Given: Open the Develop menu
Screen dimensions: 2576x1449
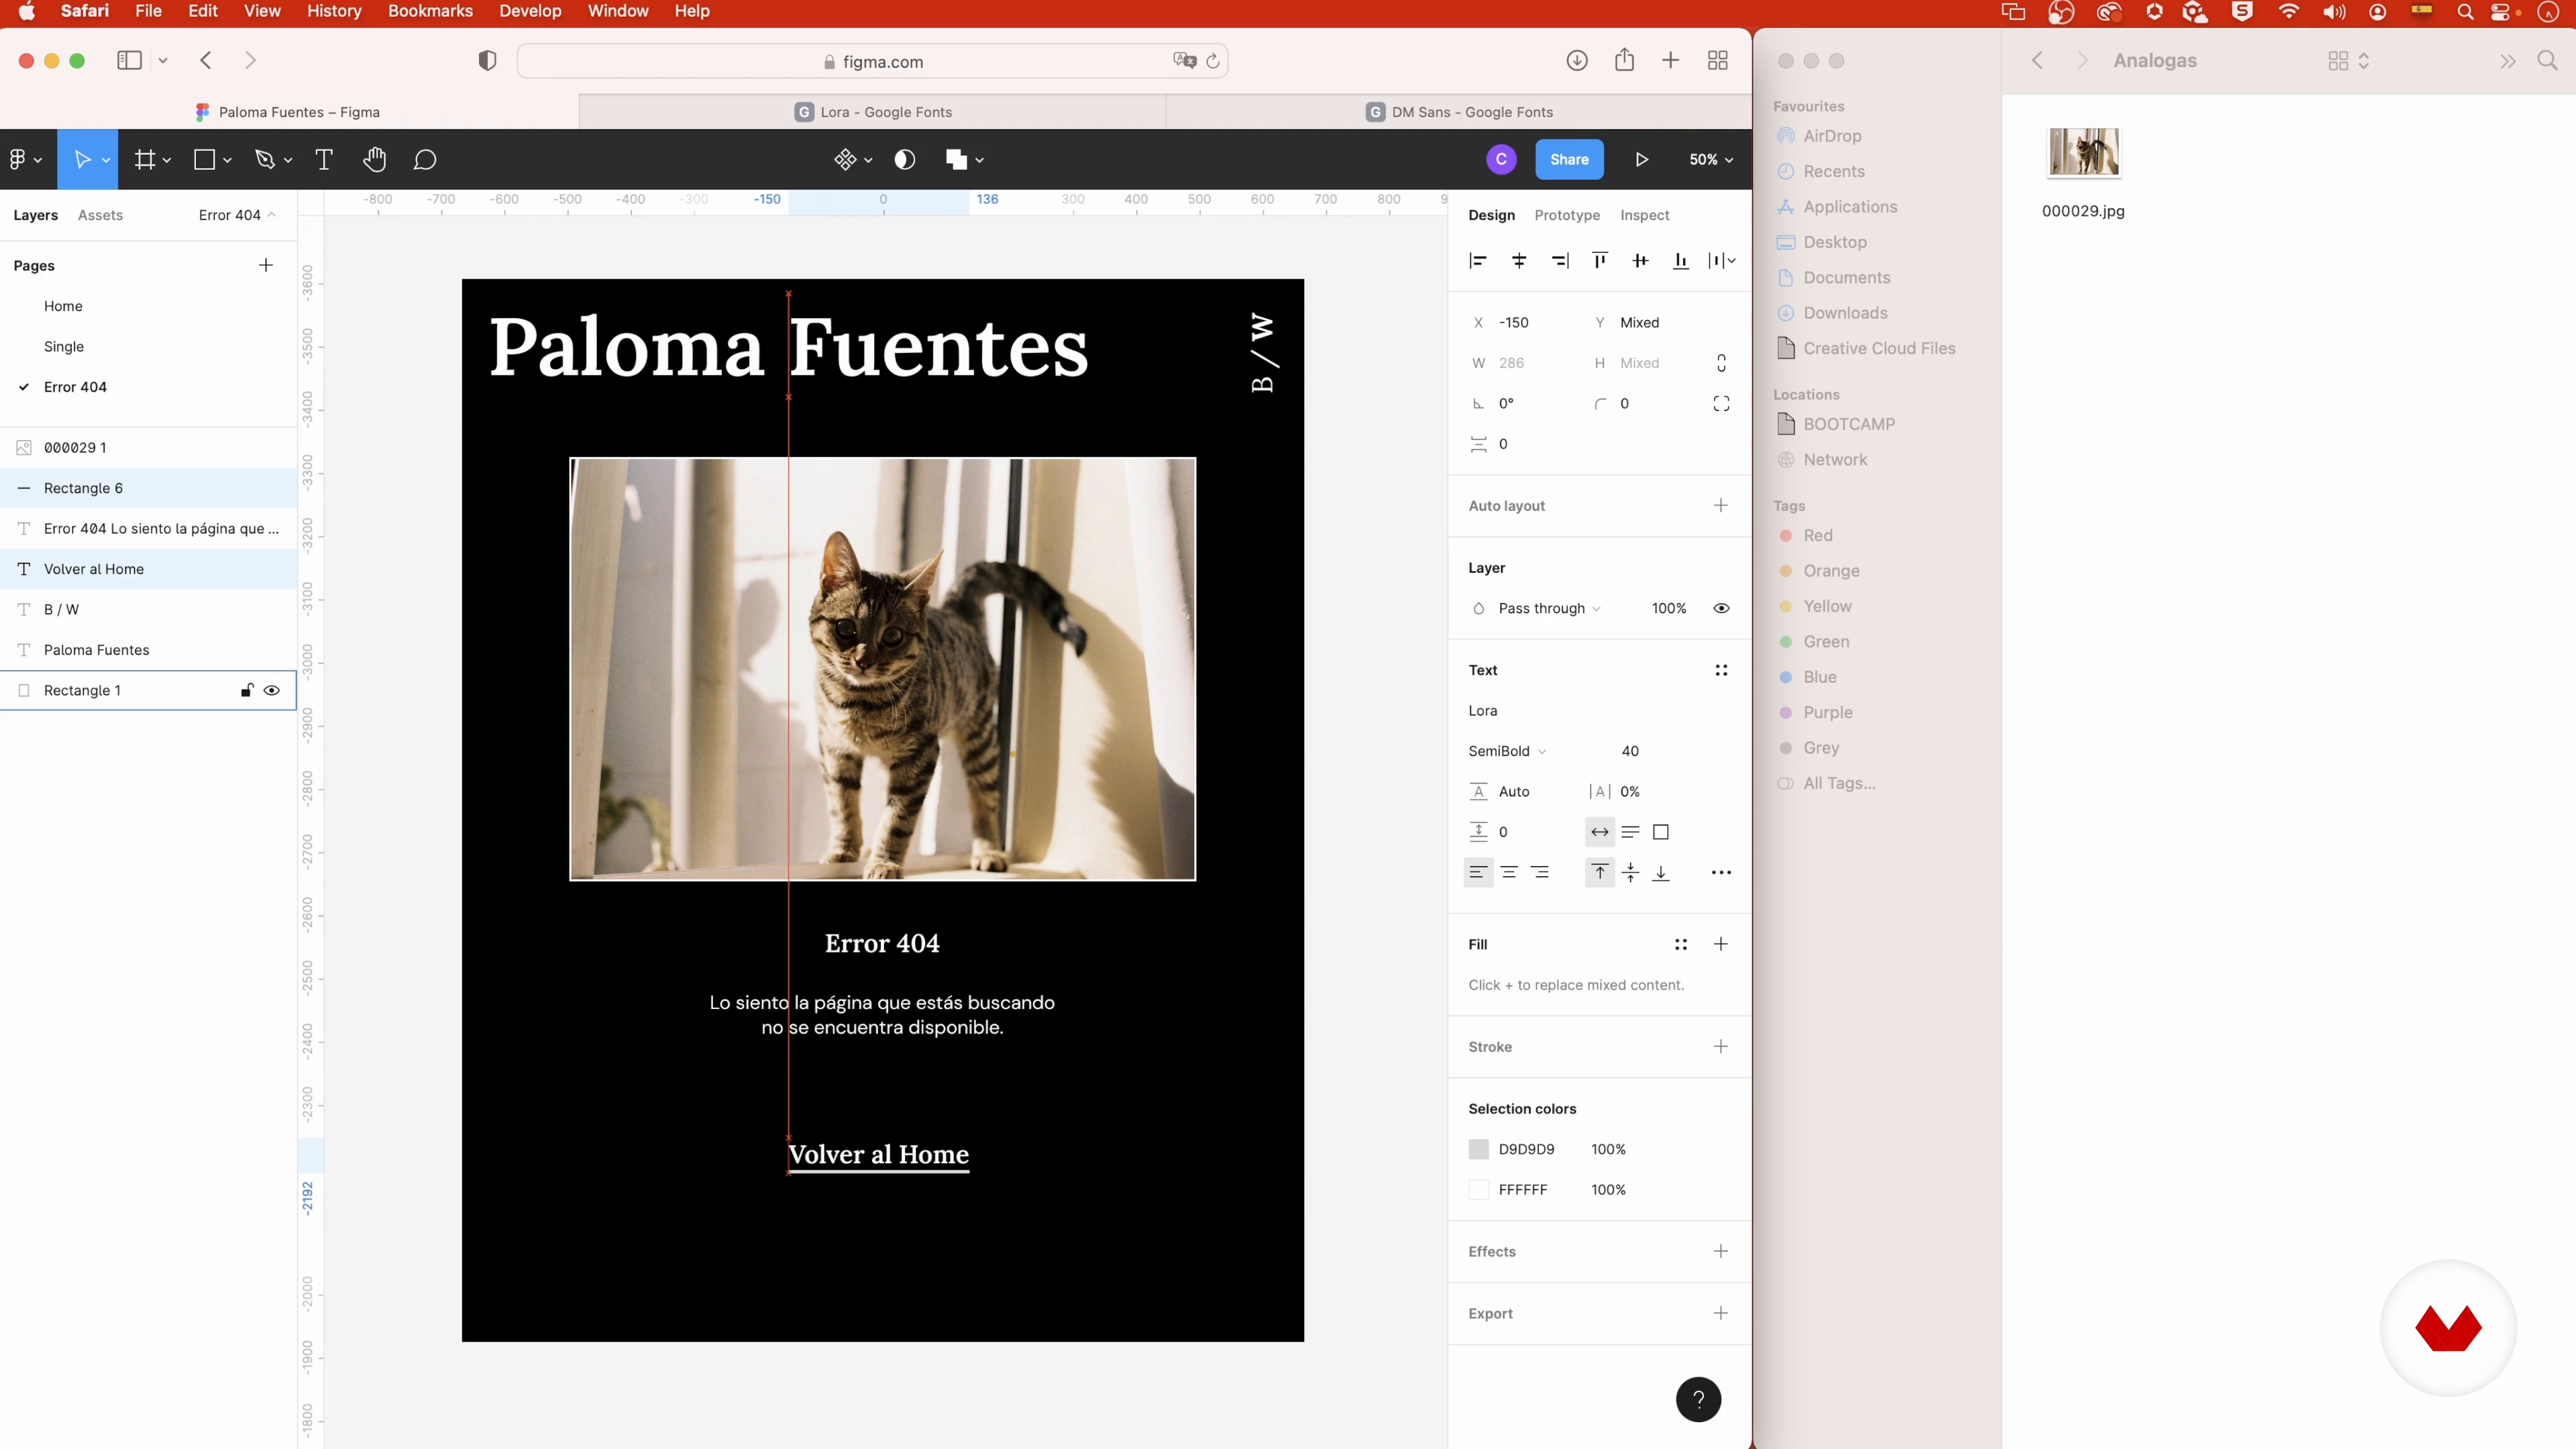Looking at the screenshot, I should pyautogui.click(x=530, y=11).
